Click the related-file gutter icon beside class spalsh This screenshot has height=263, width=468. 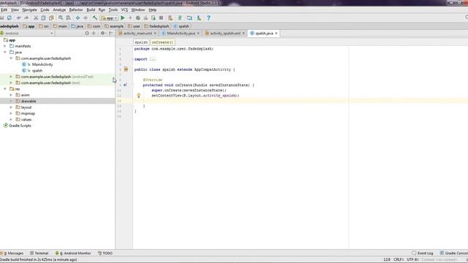[126, 69]
